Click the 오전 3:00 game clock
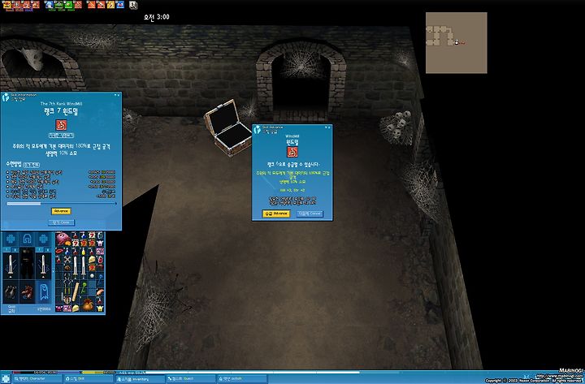585x384 pixels. pyautogui.click(x=156, y=17)
